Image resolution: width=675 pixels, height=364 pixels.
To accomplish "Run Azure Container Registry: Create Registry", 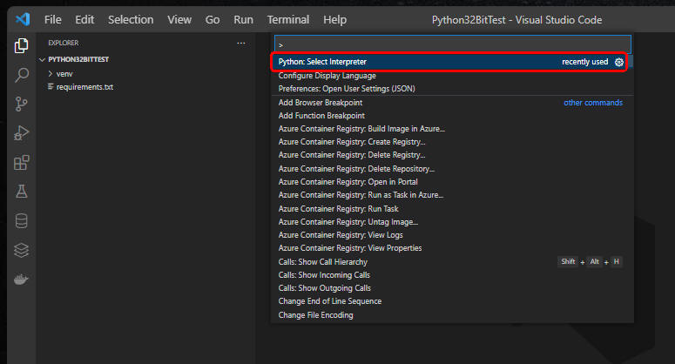I will pyautogui.click(x=452, y=142).
